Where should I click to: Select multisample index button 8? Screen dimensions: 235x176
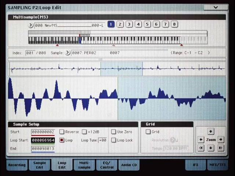pos(174,24)
